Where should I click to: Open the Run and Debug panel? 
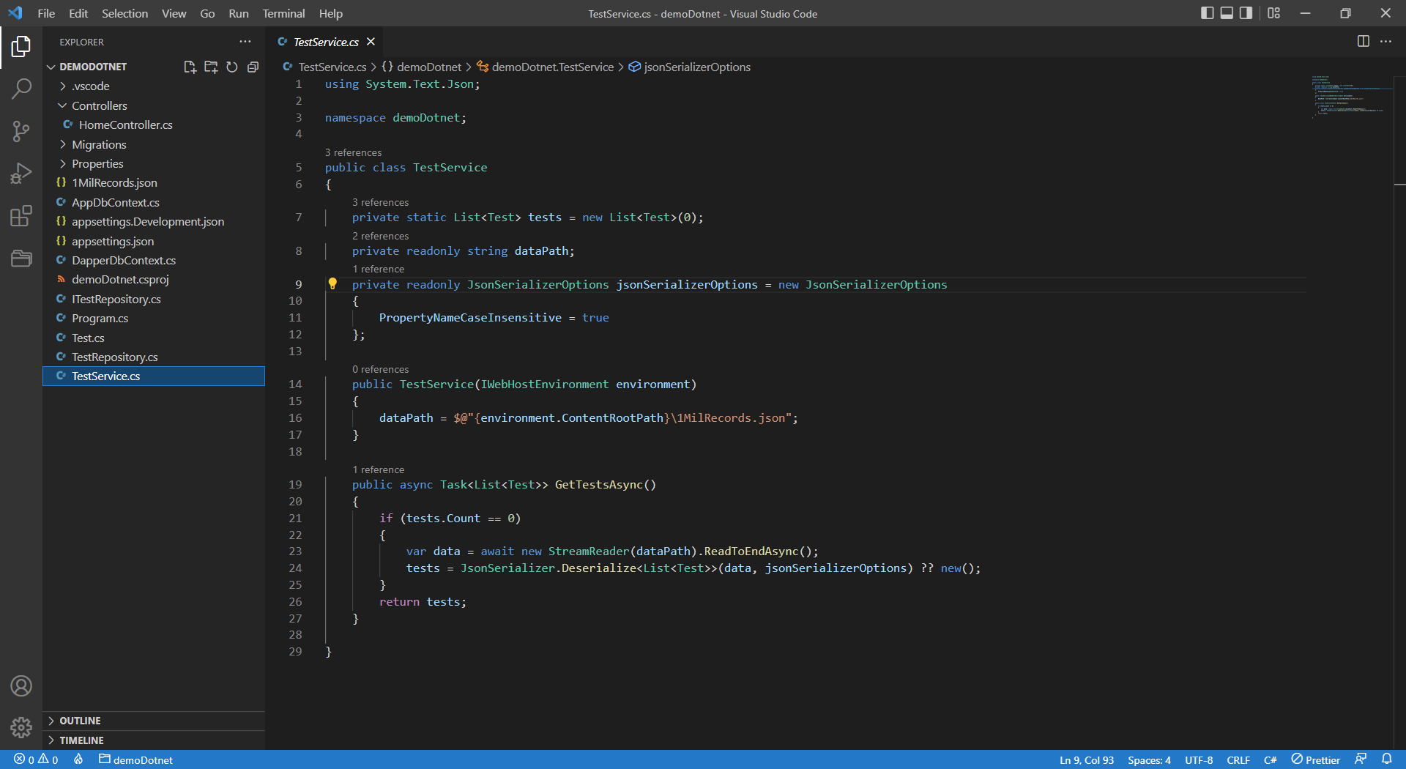21,173
